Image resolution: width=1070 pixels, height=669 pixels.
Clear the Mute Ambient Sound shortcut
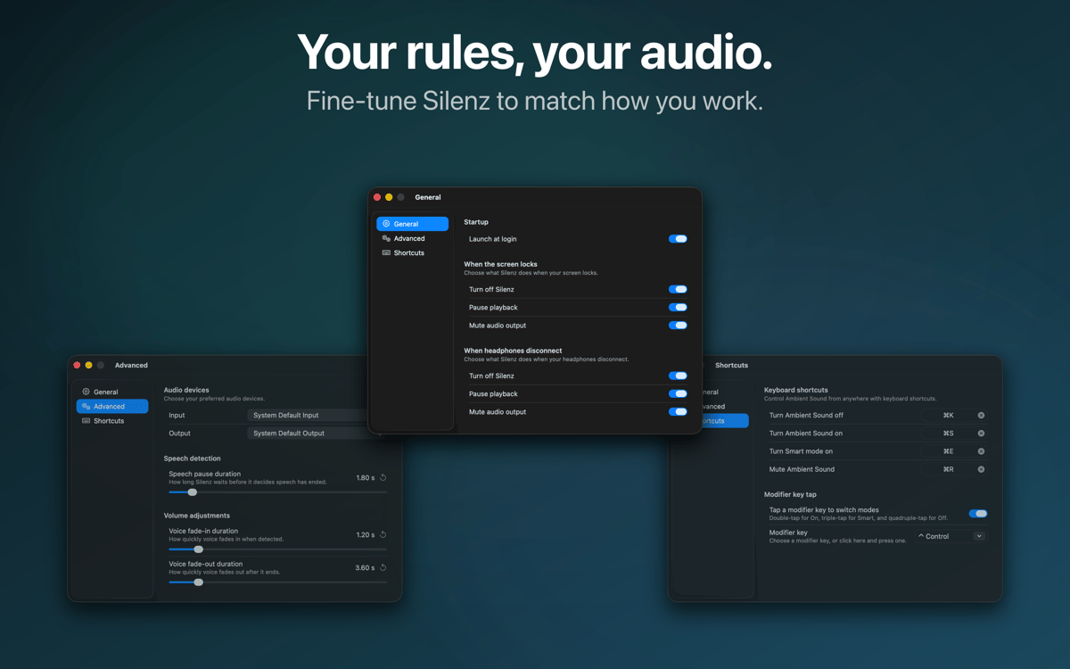[x=981, y=469]
